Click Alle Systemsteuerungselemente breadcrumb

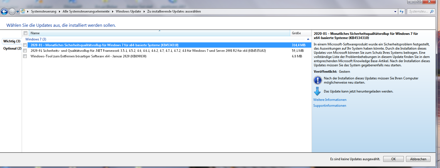[x=86, y=11]
